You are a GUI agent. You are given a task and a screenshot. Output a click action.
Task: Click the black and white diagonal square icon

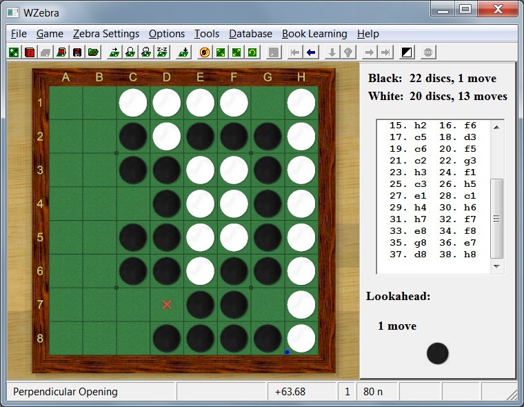[x=406, y=52]
